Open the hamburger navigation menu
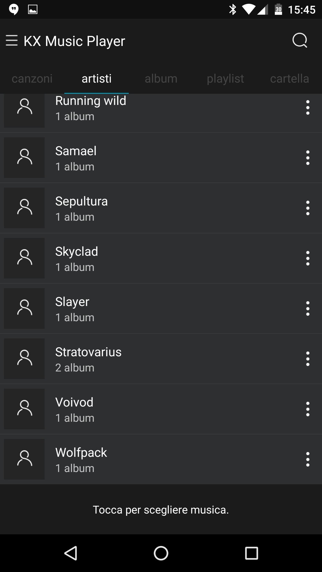 (x=12, y=41)
